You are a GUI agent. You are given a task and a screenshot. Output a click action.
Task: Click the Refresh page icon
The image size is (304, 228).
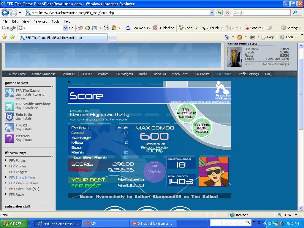219,12
